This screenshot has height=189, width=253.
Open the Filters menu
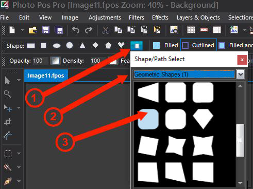137,17
